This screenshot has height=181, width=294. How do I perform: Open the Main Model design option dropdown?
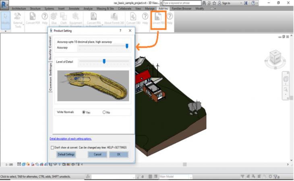tap(190, 177)
